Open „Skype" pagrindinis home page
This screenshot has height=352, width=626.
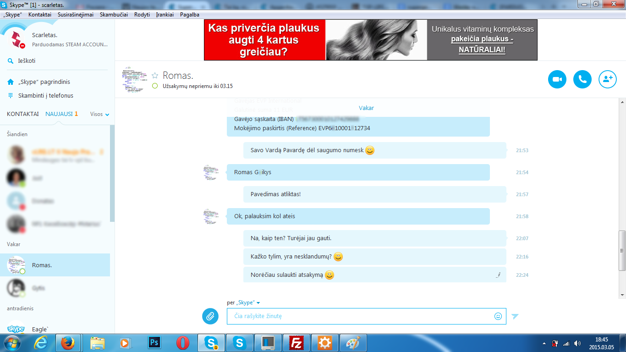coord(44,82)
